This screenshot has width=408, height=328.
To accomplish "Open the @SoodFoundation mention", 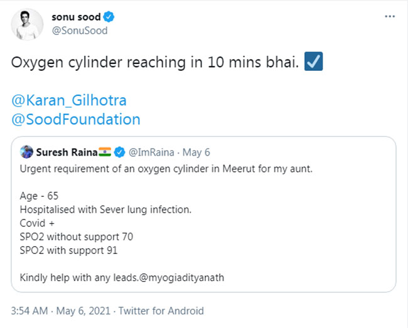I will [x=75, y=119].
